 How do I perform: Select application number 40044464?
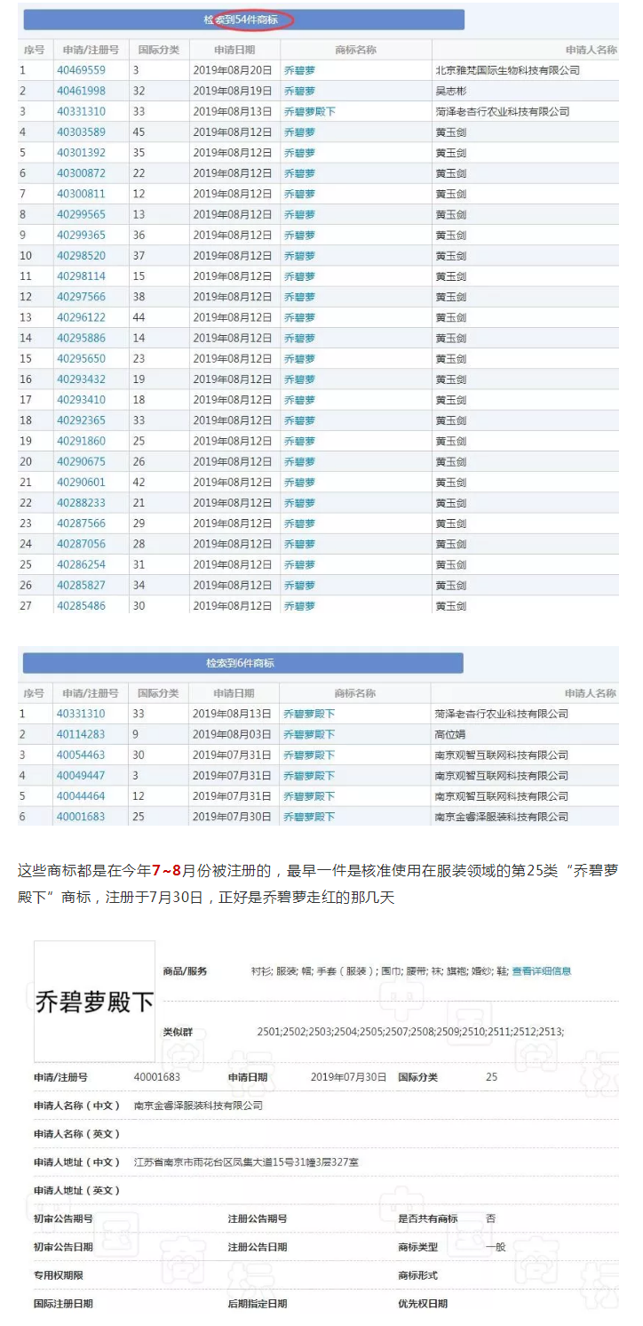[81, 796]
